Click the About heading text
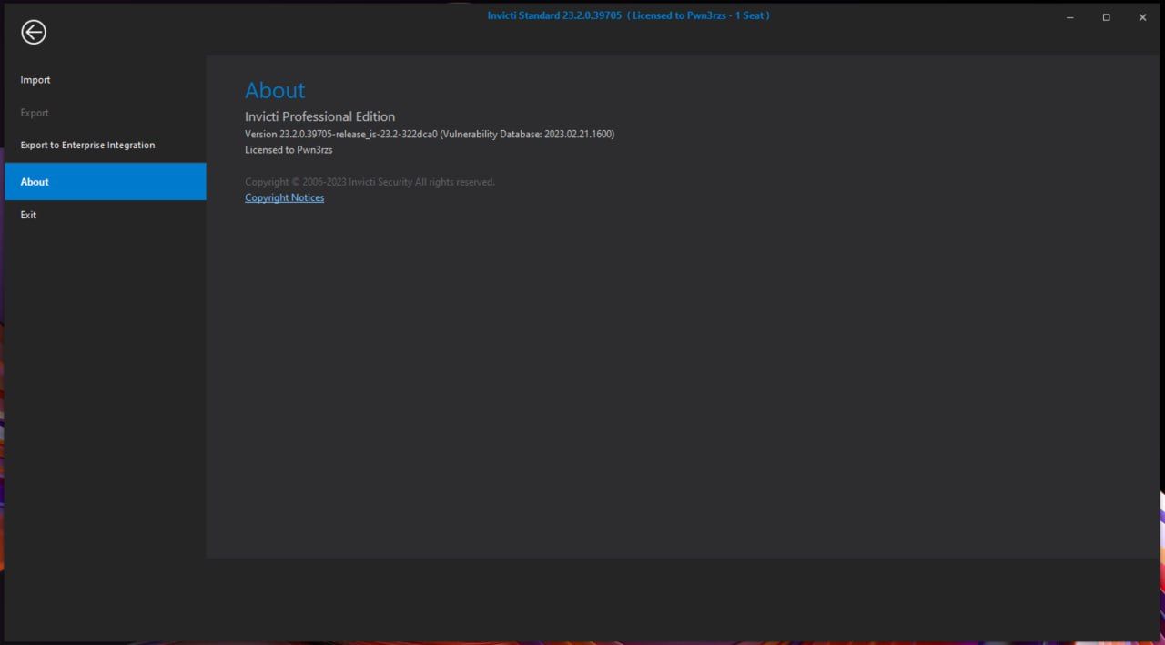 click(x=275, y=90)
